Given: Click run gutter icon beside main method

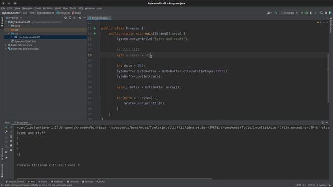Looking at the screenshot, I should point(95,33).
